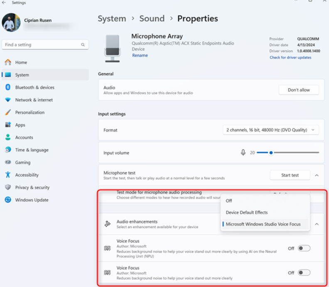Click the Windows Update sync icon
Screen dimensions: 329x287
coord(7,200)
